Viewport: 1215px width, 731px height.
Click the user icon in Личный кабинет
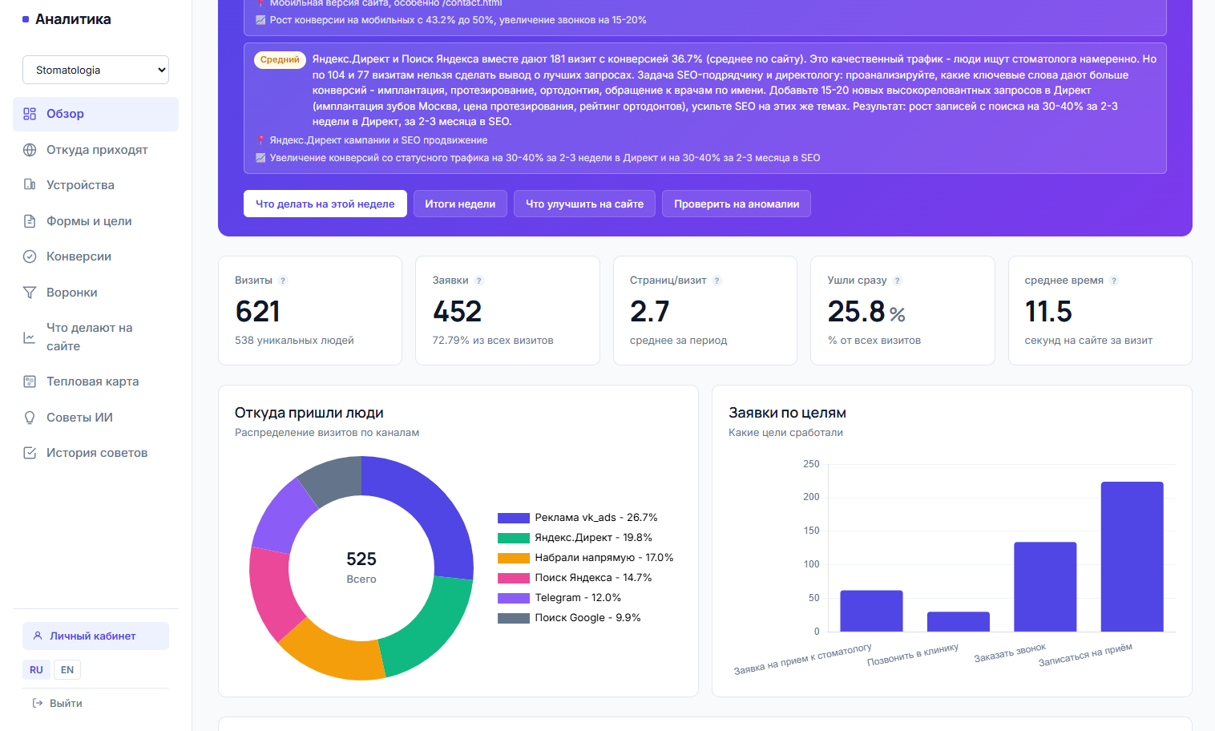38,636
